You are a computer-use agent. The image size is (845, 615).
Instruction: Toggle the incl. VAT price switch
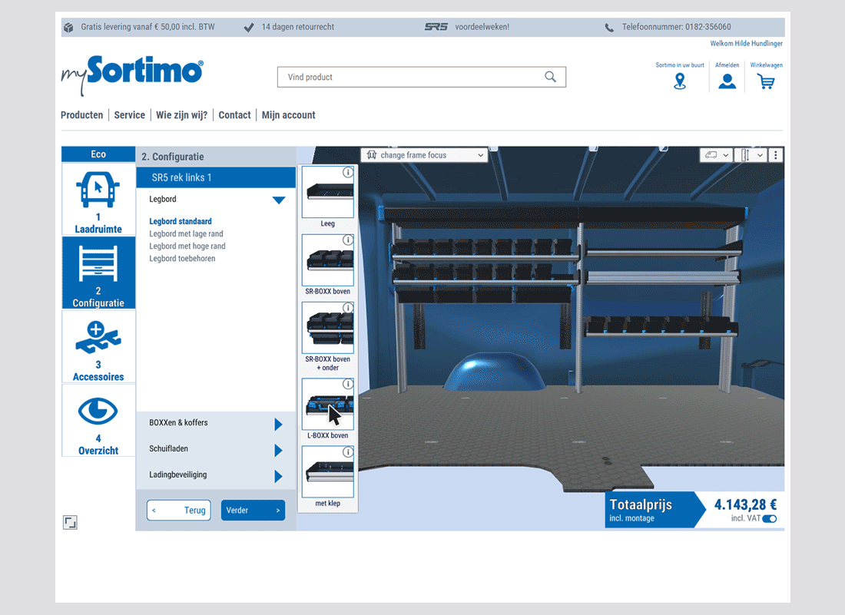click(x=769, y=519)
